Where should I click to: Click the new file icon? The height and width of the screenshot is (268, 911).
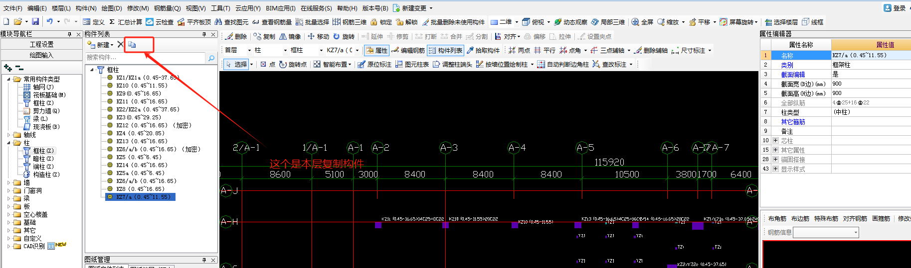pos(6,22)
